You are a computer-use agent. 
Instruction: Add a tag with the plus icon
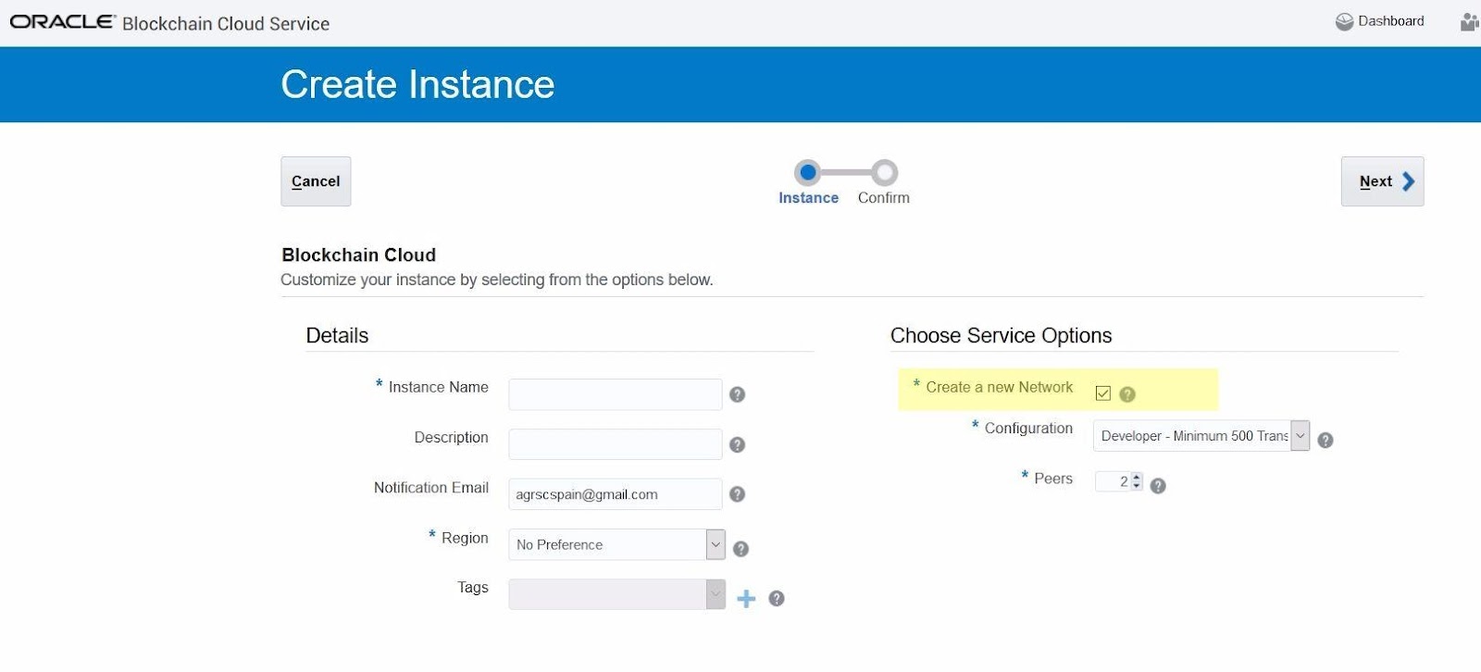point(746,599)
